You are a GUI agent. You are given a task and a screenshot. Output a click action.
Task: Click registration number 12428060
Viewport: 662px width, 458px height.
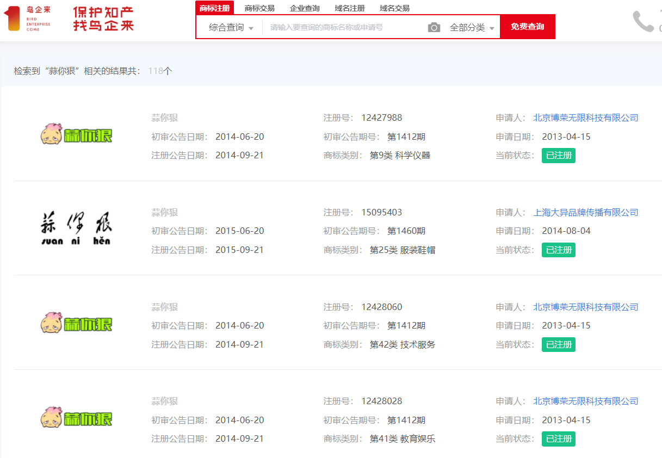(x=382, y=307)
